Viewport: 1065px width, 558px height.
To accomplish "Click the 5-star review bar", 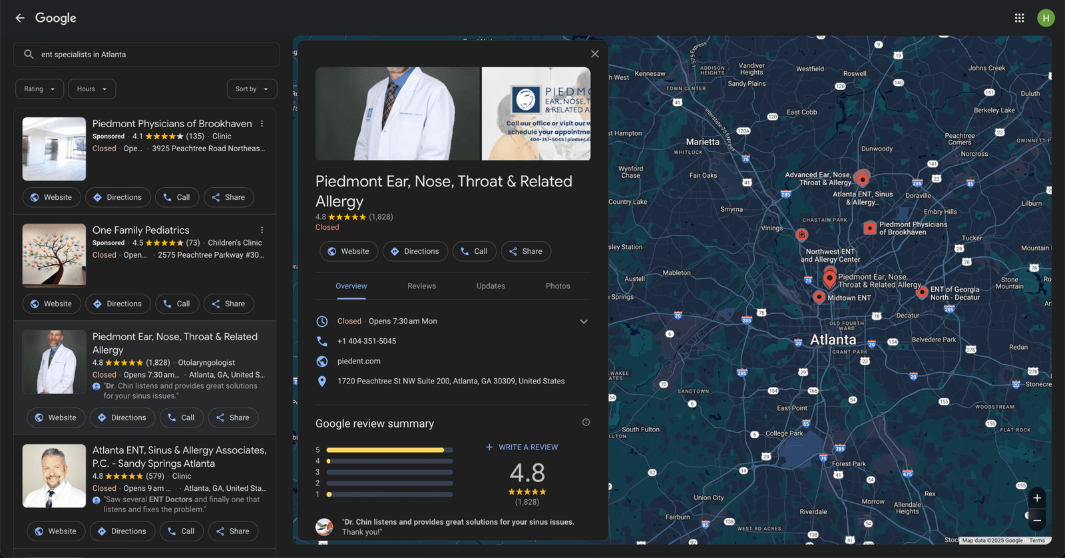I will (389, 450).
